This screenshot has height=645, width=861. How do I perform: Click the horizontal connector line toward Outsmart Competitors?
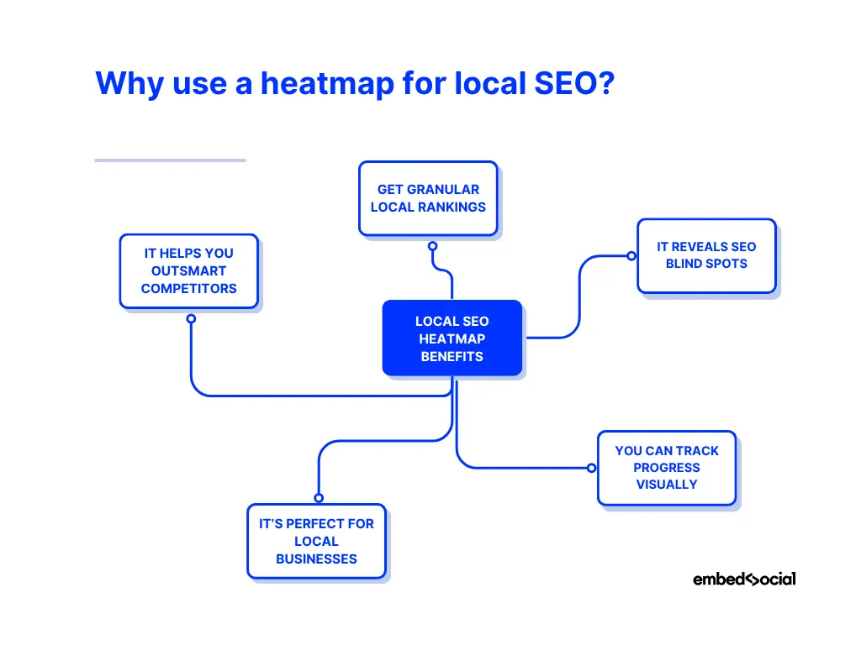(x=320, y=395)
